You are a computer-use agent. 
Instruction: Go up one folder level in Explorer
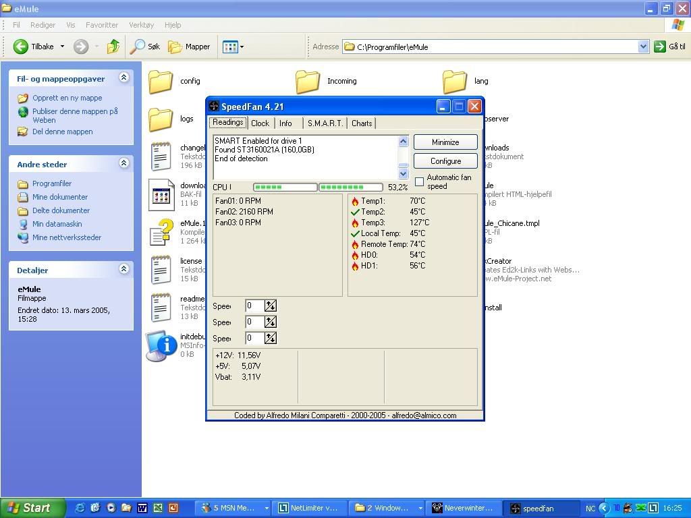click(x=113, y=47)
